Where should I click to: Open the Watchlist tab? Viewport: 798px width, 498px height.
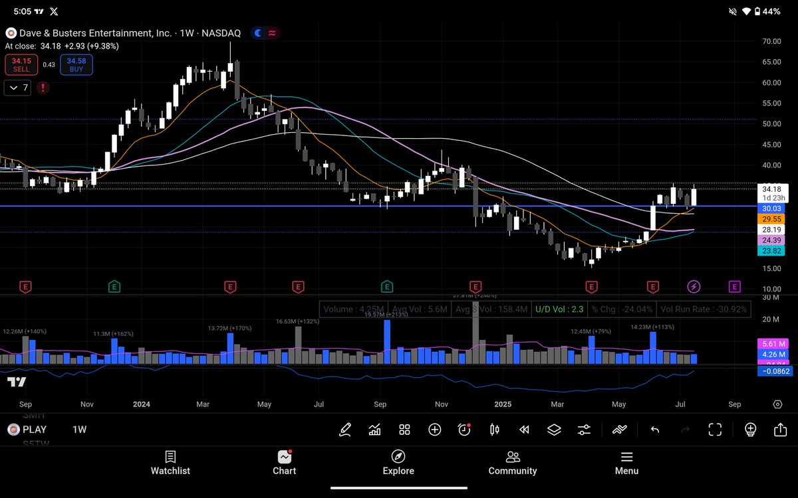170,463
